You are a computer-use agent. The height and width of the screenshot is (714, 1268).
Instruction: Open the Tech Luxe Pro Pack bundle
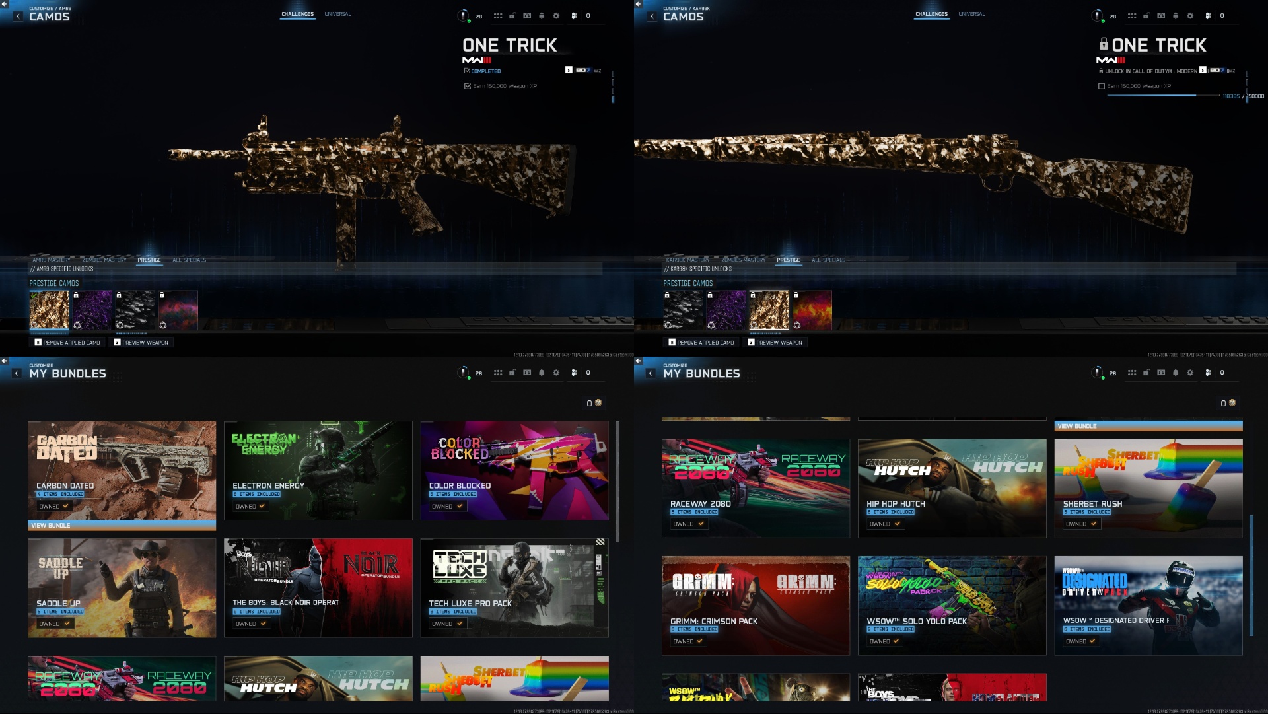(x=514, y=588)
